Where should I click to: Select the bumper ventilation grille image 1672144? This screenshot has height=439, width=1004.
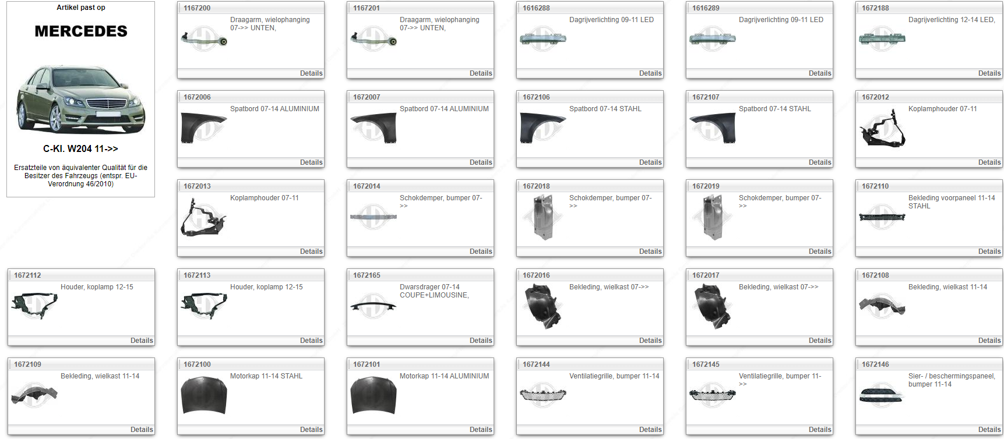point(542,395)
